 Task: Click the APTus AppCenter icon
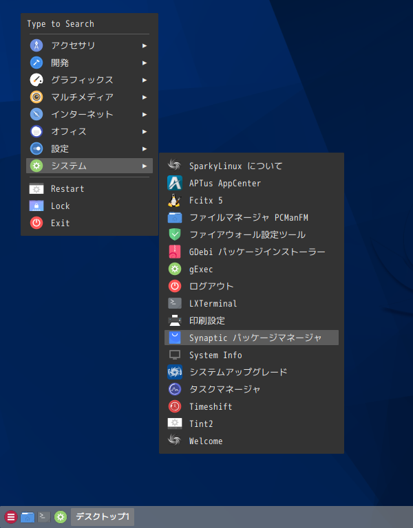175,183
